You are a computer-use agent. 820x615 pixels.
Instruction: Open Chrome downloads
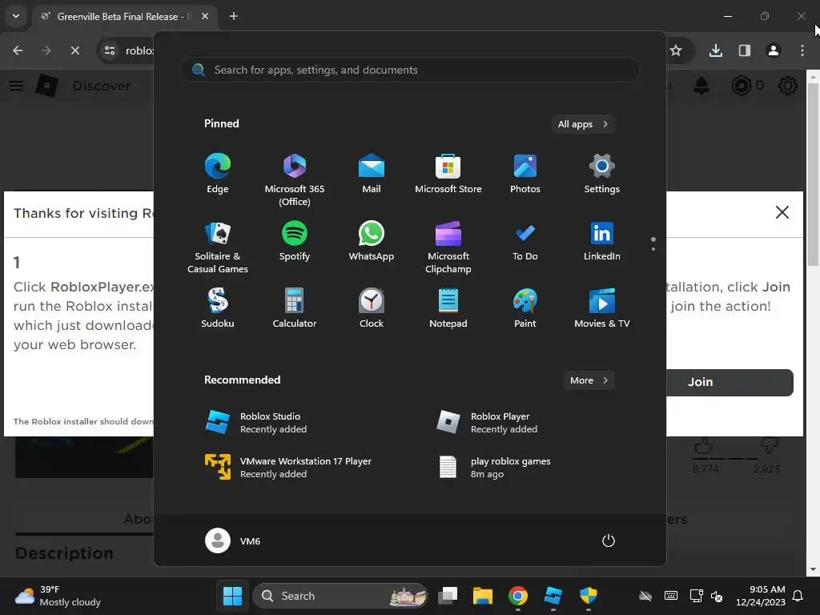[x=716, y=50]
